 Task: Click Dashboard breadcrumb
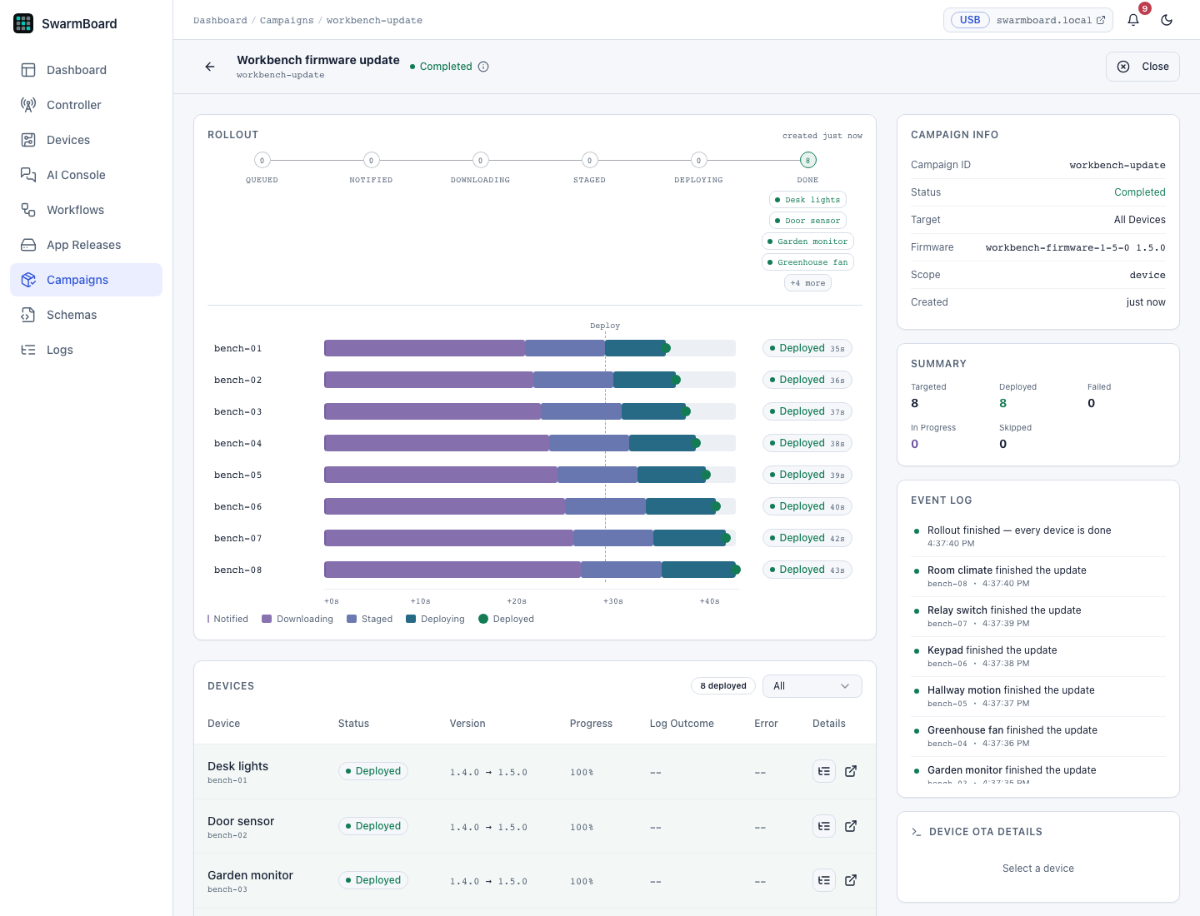pos(220,21)
